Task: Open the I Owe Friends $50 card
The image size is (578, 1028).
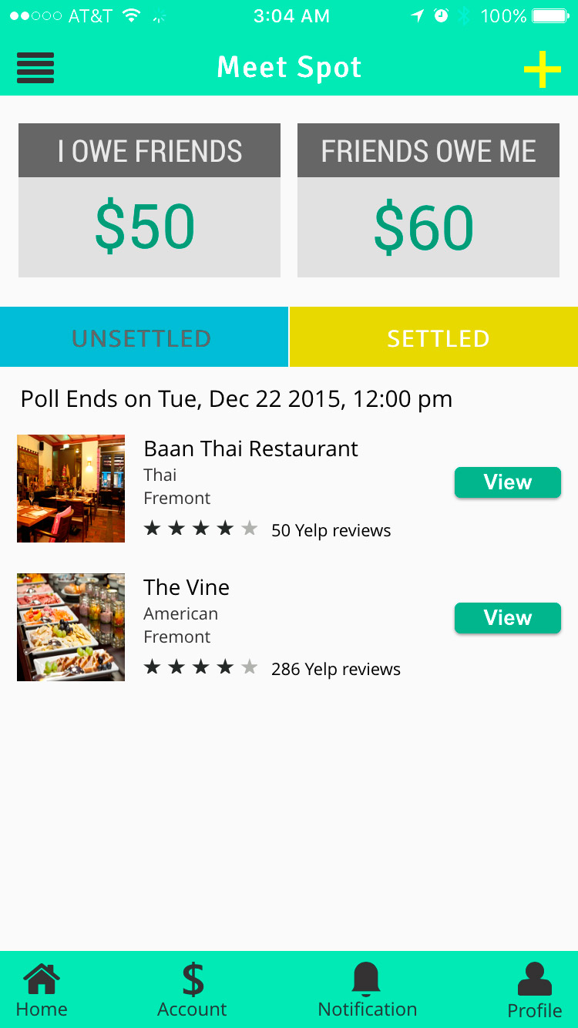Action: pos(150,200)
